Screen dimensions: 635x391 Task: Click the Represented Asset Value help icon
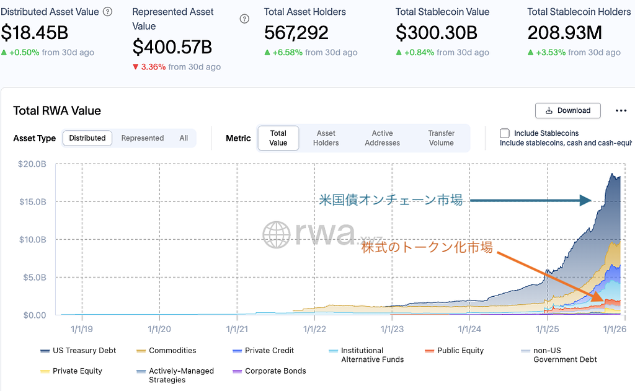(x=244, y=19)
